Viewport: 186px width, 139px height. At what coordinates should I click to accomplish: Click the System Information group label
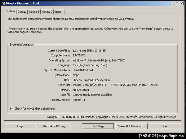[x=22, y=44]
